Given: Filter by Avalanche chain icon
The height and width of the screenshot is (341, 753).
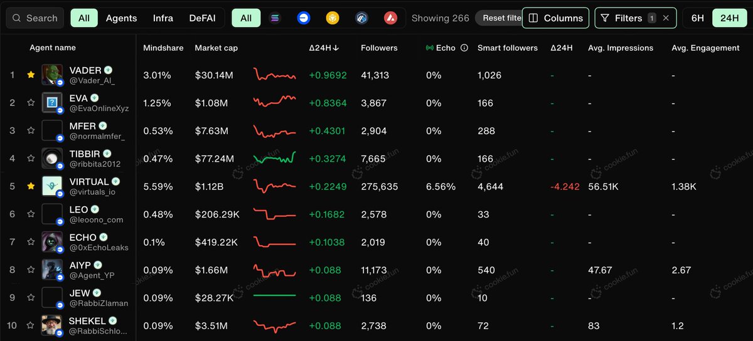Looking at the screenshot, I should [x=390, y=18].
